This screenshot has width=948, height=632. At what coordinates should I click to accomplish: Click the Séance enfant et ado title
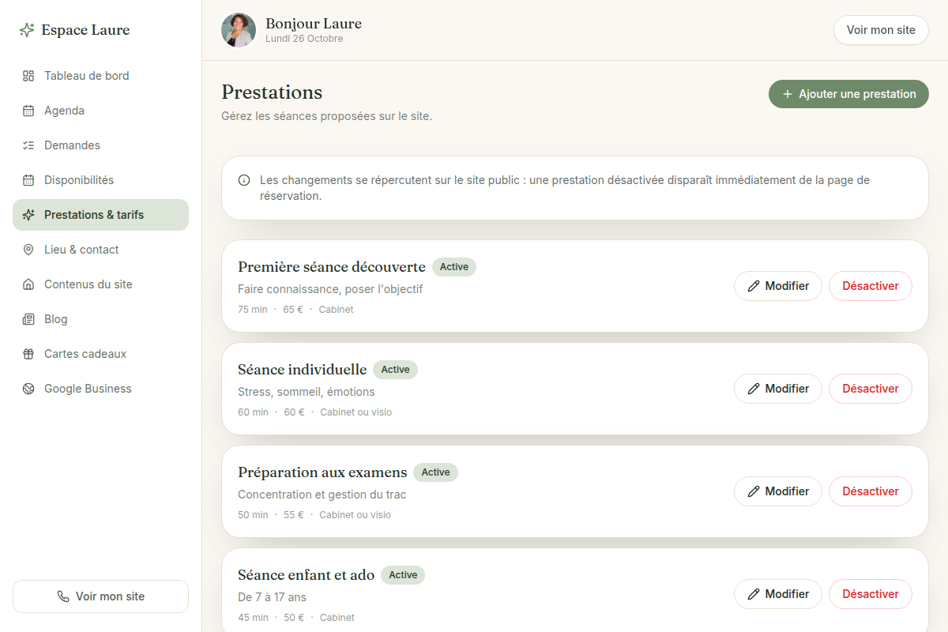click(x=307, y=575)
